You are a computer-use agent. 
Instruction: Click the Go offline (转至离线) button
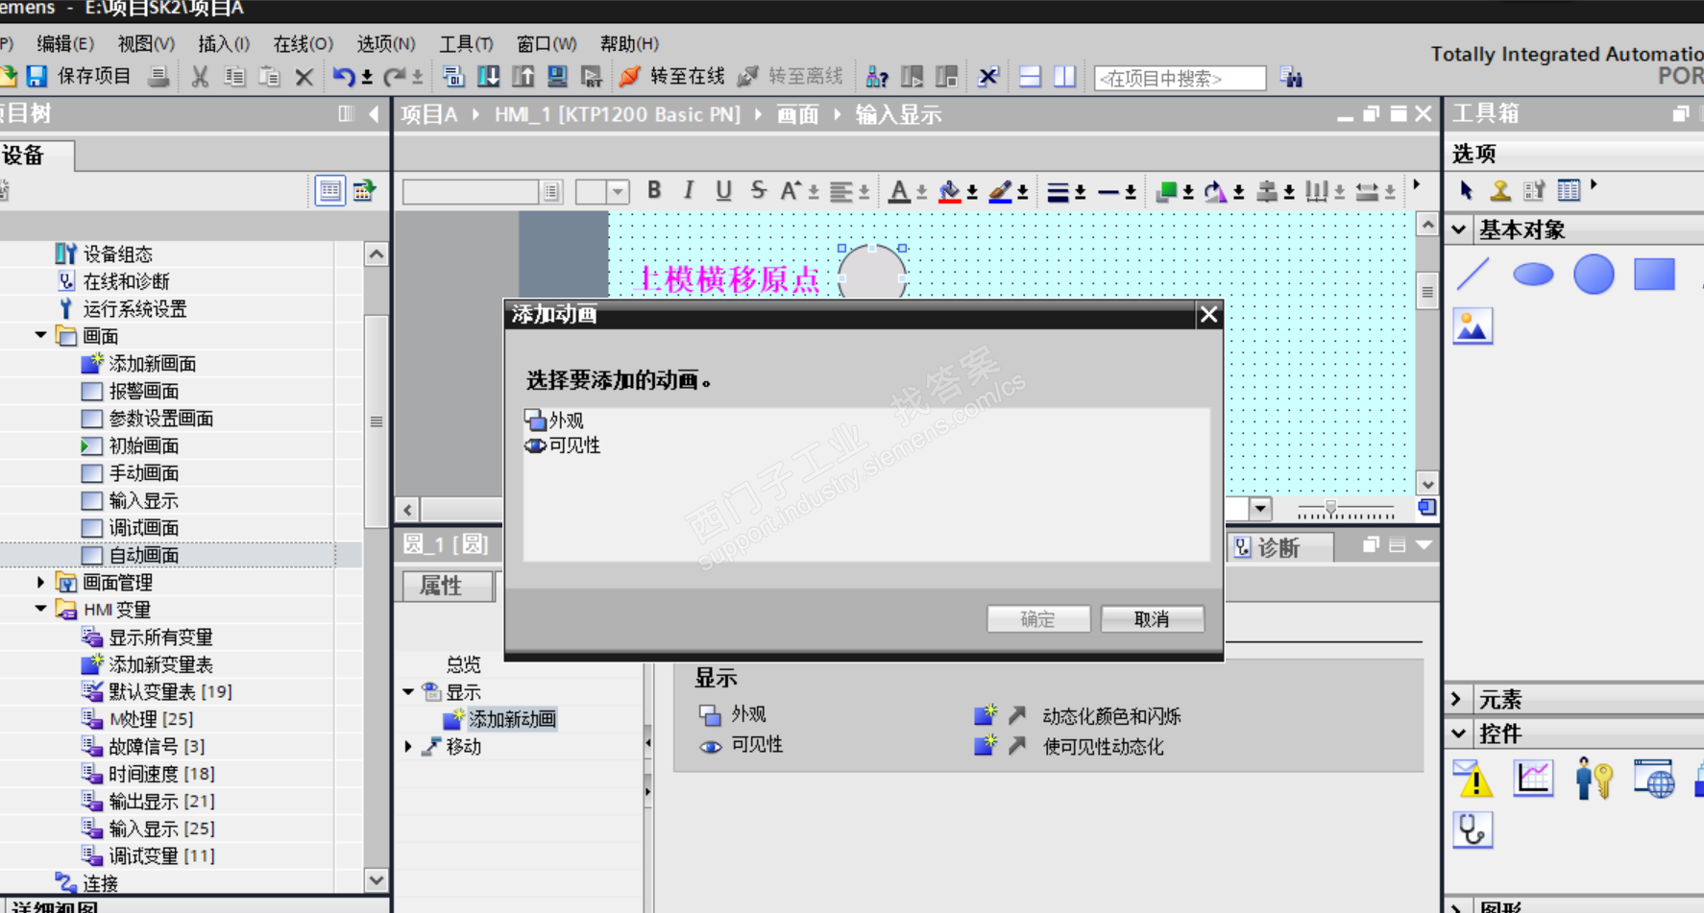791,76
